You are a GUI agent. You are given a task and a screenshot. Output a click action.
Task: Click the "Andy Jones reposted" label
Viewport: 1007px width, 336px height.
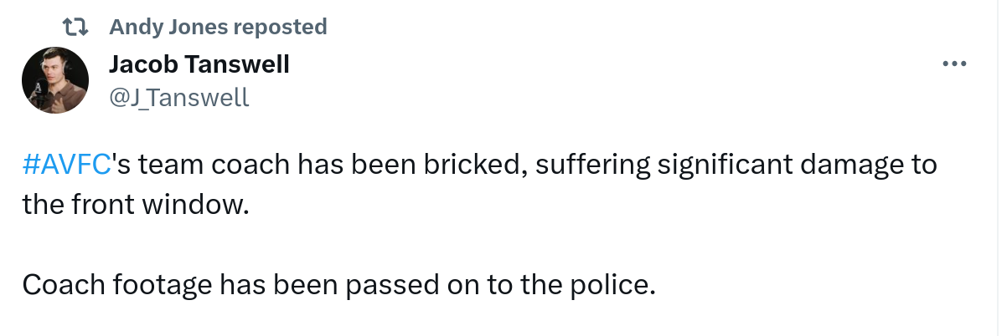[218, 27]
